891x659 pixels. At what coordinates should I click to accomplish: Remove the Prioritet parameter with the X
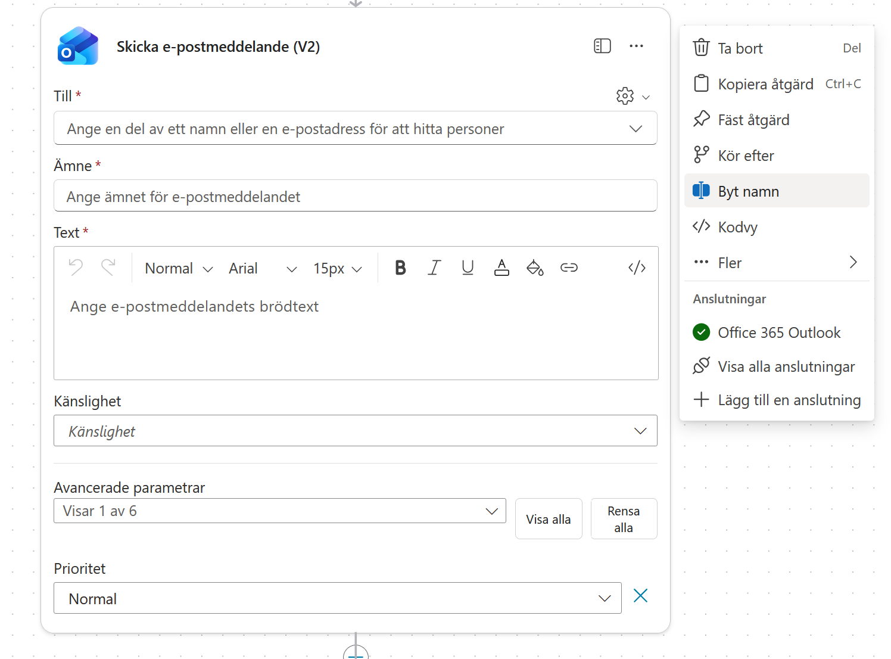[640, 596]
